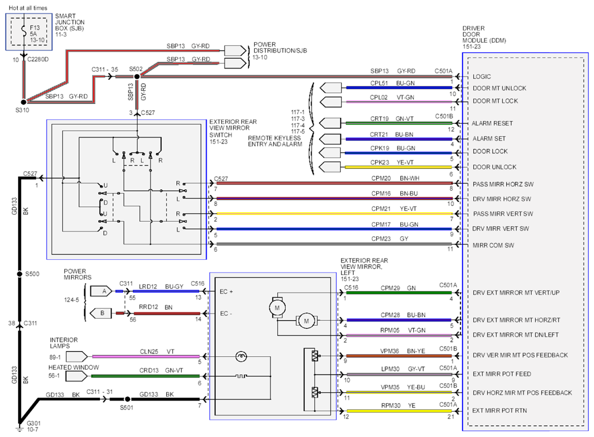Click the EXT MIRR POT RTN label
The image size is (594, 437).
click(499, 411)
